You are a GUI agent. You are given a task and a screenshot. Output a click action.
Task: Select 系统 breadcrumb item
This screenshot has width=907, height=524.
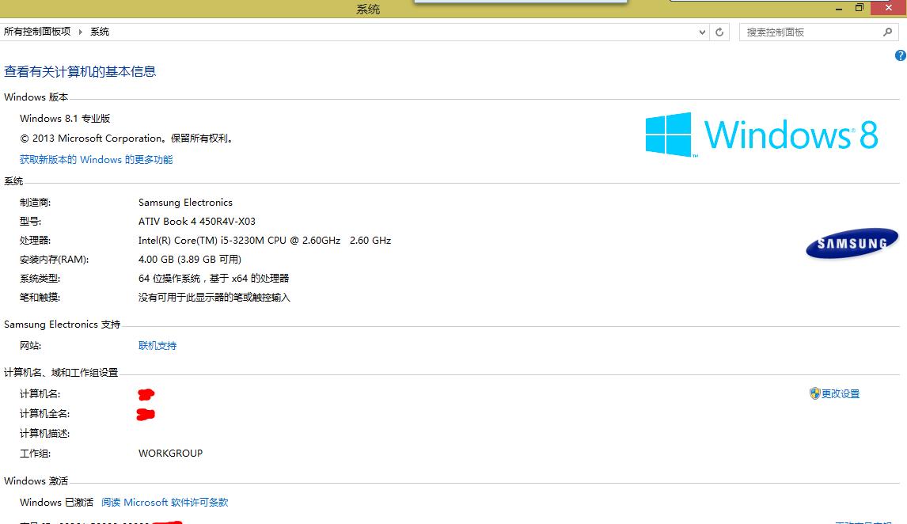tap(100, 32)
